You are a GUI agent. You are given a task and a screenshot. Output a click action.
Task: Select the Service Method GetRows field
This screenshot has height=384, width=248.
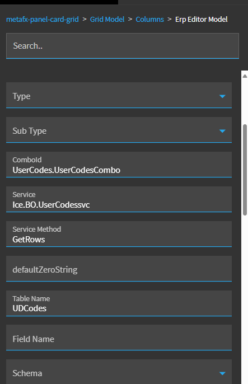coord(119,234)
